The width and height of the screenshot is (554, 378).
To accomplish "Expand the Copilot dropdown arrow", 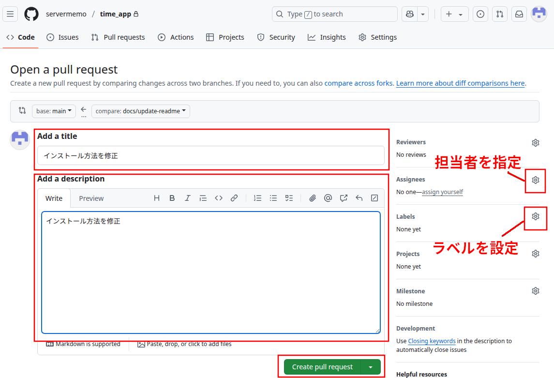I will pyautogui.click(x=423, y=14).
